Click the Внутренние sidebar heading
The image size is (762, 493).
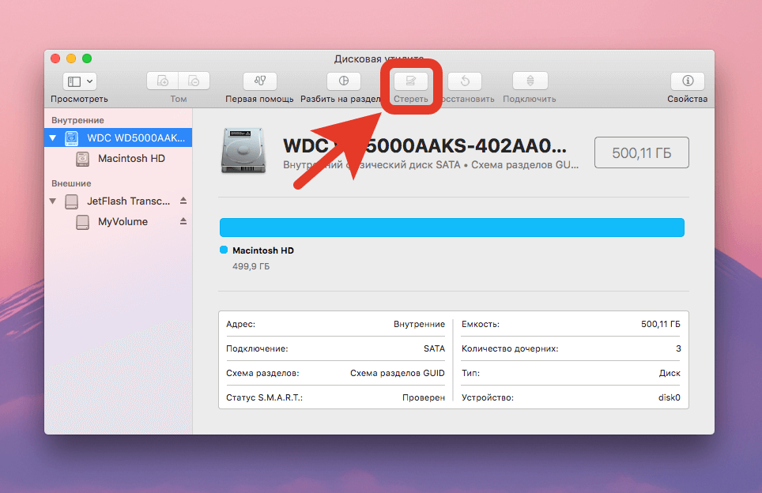77,120
